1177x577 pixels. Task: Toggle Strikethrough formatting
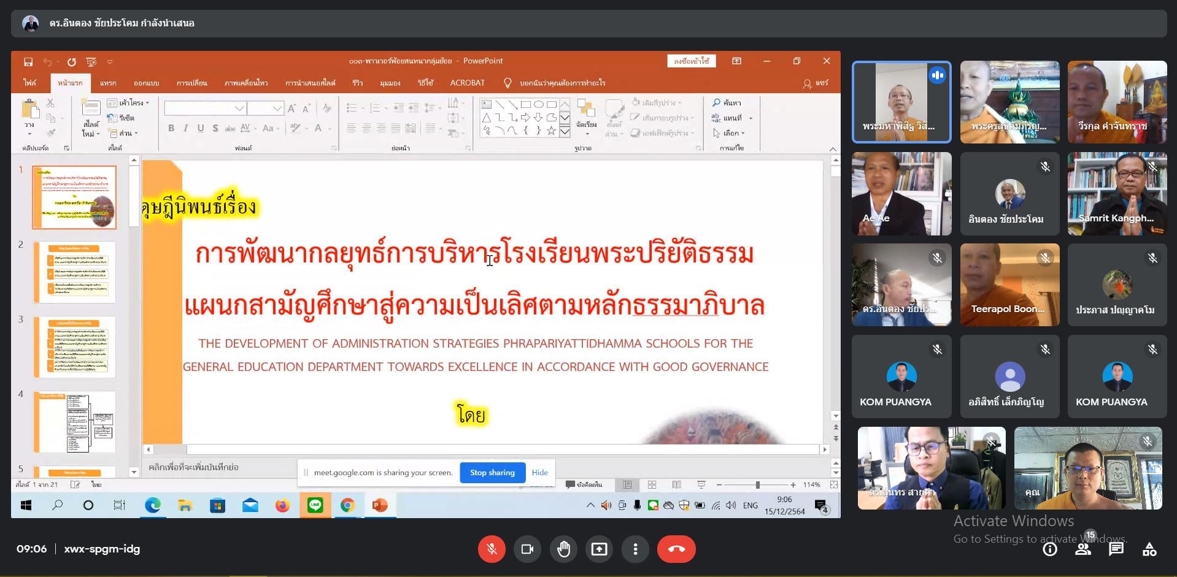(x=230, y=128)
